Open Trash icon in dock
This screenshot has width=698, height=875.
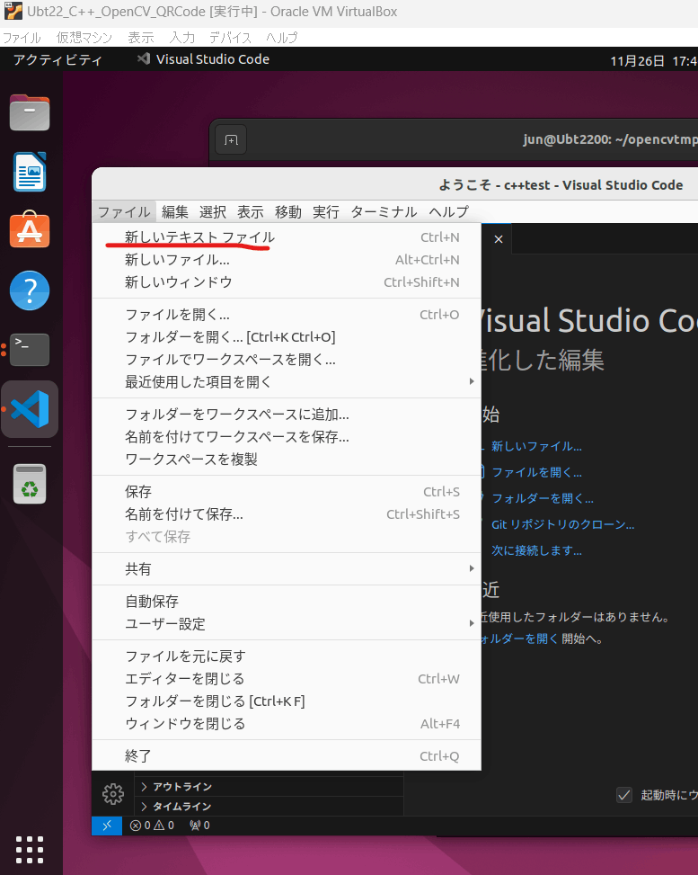(x=30, y=484)
